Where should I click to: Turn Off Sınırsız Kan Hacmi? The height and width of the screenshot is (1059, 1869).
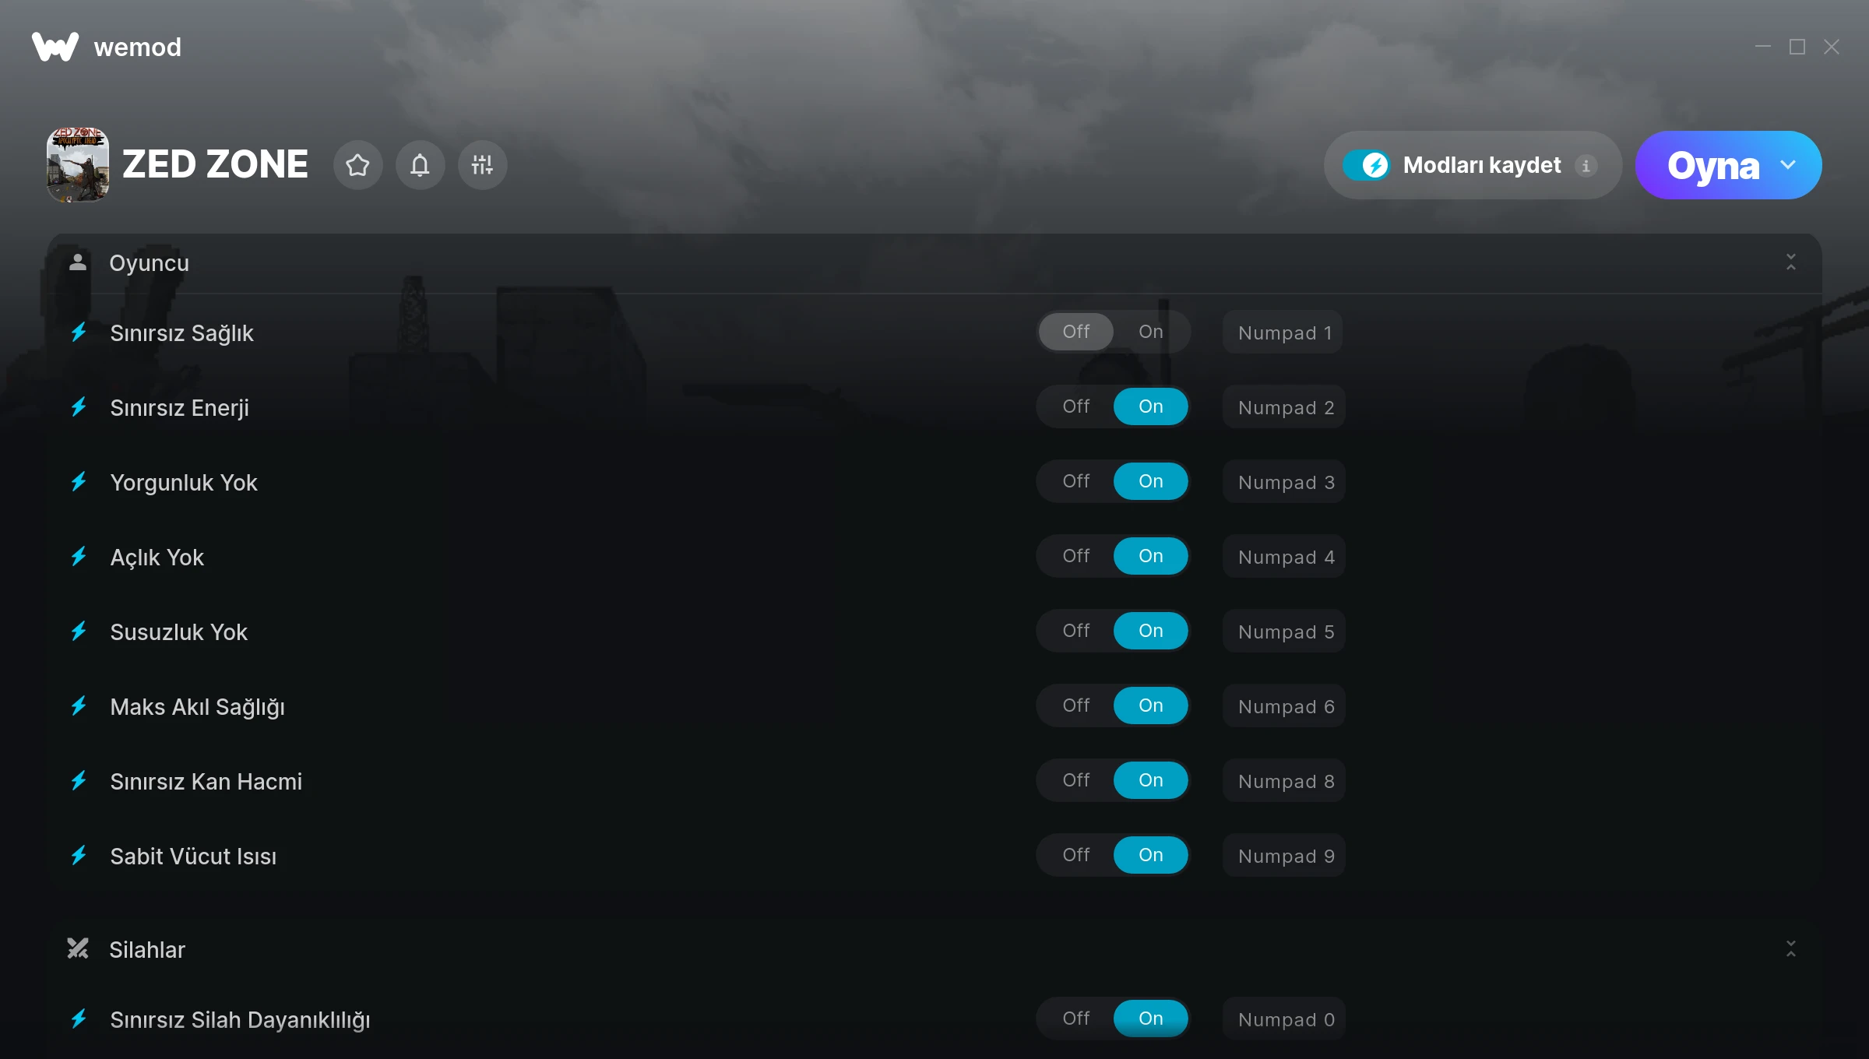click(1076, 780)
